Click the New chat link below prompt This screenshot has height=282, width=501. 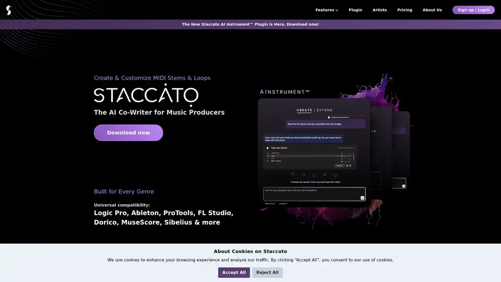tap(270, 204)
